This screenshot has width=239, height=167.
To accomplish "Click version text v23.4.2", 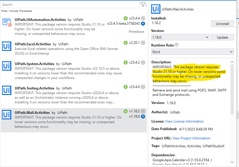I will pyautogui.click(x=134, y=62).
